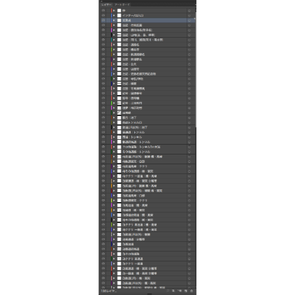Click thumbnail of 国道：トンネル layer
The image size is (295, 295).
(119, 137)
